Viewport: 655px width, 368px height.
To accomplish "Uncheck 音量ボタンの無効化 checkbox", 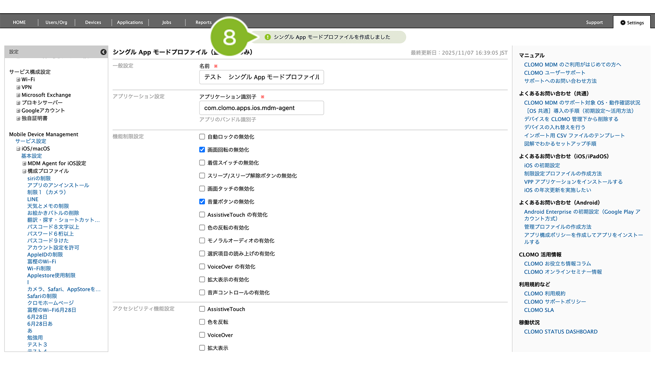I will point(202,202).
